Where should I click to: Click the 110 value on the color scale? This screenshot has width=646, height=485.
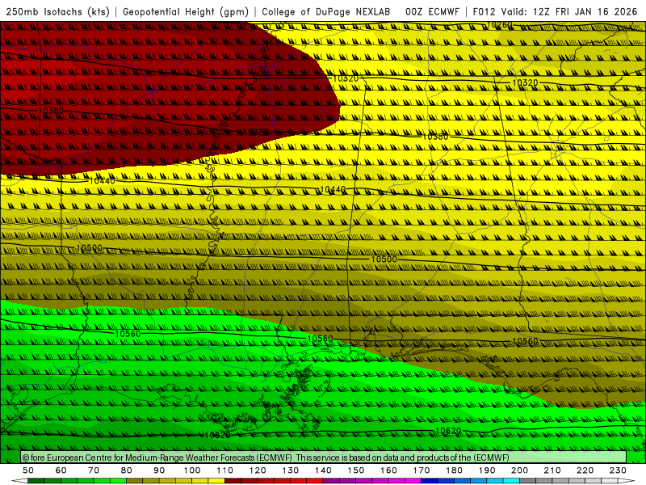point(225,470)
